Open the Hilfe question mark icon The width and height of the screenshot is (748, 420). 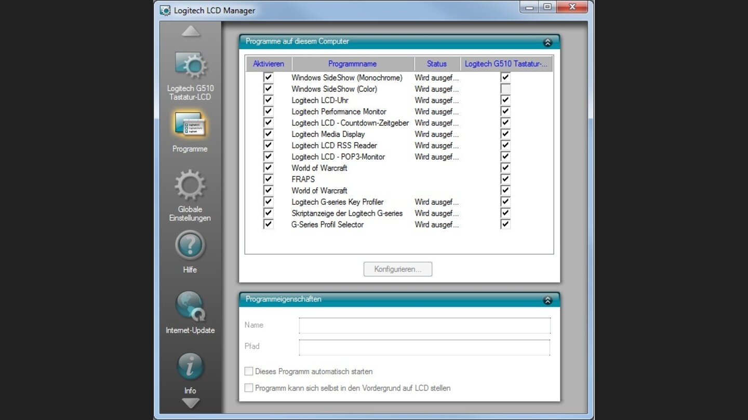[190, 246]
